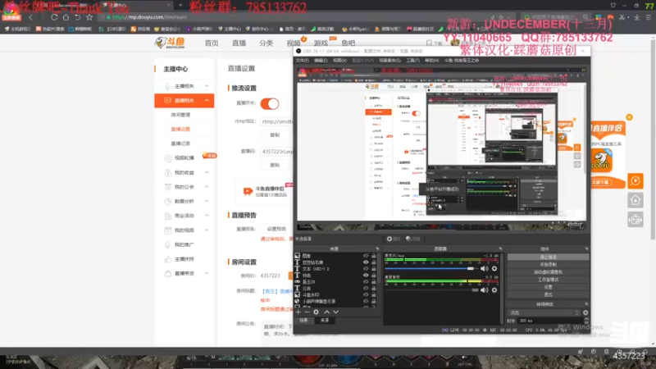Open the 文件(F) menu in OBS
The image size is (656, 369).
302,61
